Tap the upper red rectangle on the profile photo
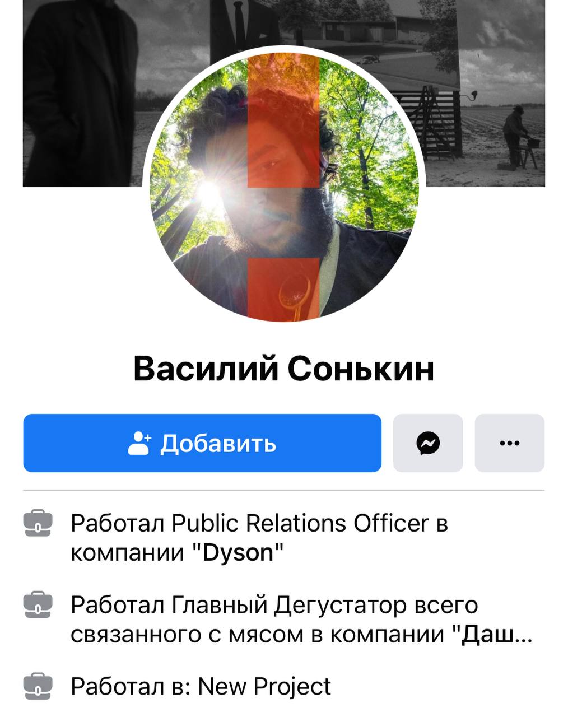Viewport: 568px width, 717px height. pyautogui.click(x=283, y=120)
